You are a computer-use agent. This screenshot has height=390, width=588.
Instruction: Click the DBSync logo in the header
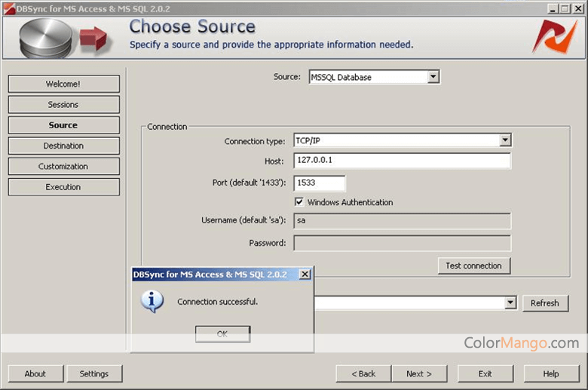click(x=556, y=36)
